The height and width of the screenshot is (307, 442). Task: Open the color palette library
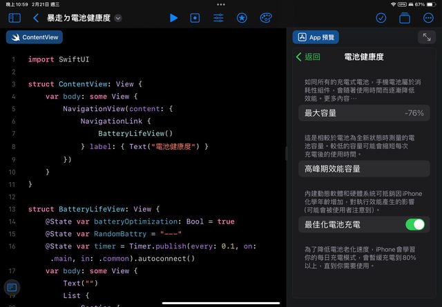(265, 18)
